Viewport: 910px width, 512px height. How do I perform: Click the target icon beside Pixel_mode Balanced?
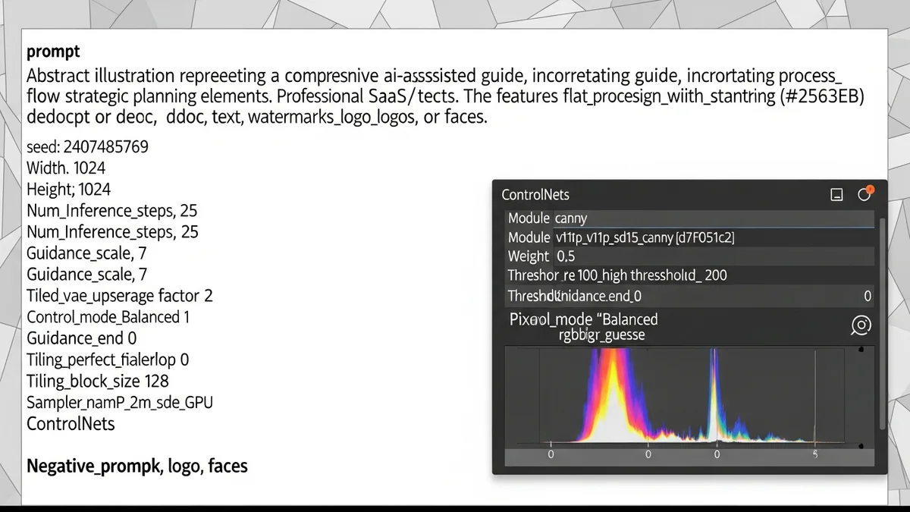861,326
